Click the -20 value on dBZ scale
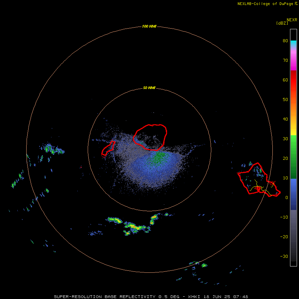The height and width of the screenshot is (299, 299). click(284, 237)
